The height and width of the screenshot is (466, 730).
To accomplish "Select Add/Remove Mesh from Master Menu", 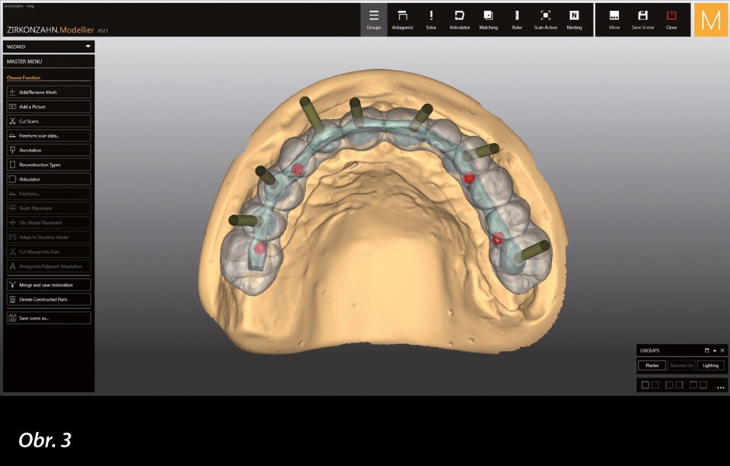I will pos(48,92).
